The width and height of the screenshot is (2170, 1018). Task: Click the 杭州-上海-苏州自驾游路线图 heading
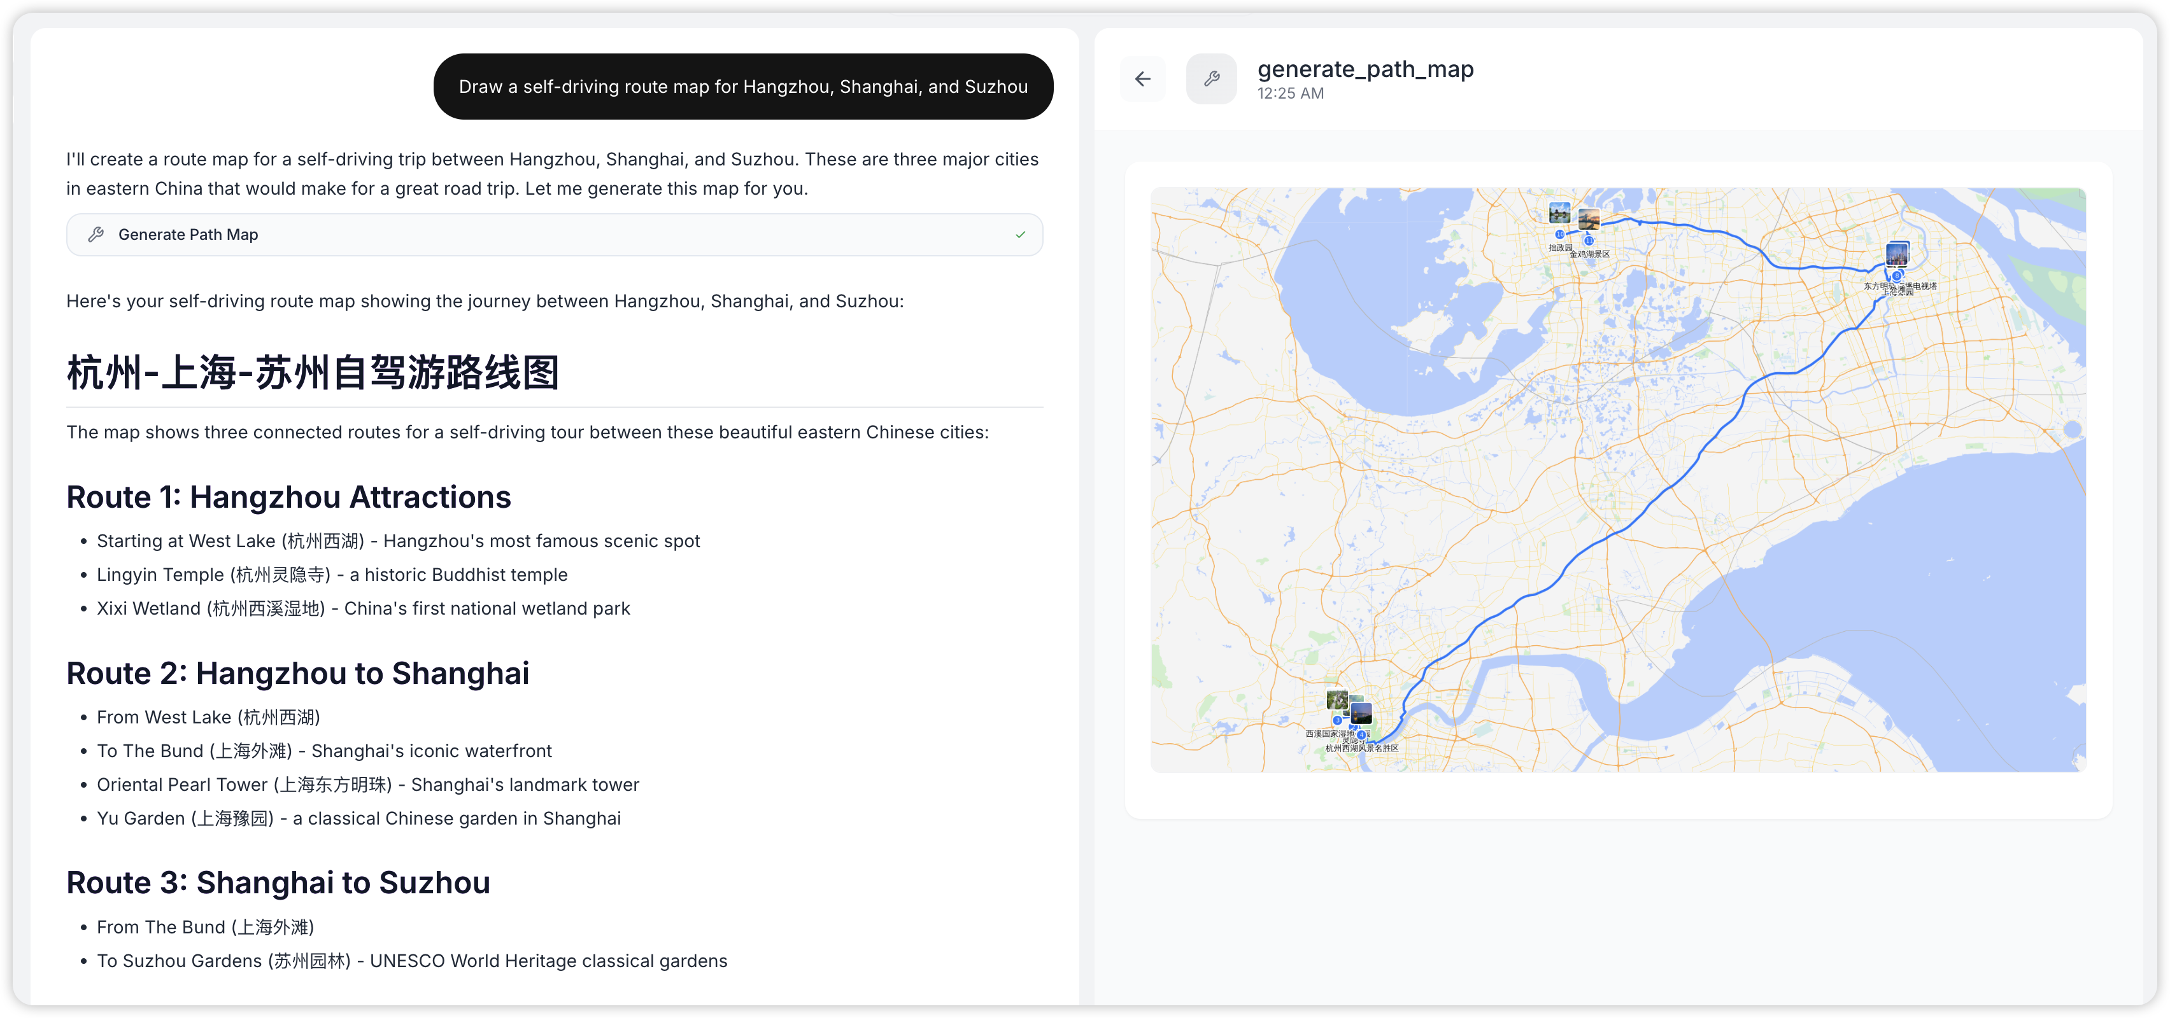(313, 372)
